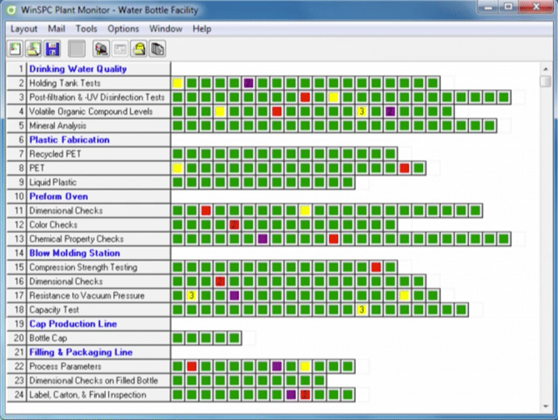The width and height of the screenshot is (558, 420).
Task: Click the red status cell in PET row
Action: click(404, 168)
